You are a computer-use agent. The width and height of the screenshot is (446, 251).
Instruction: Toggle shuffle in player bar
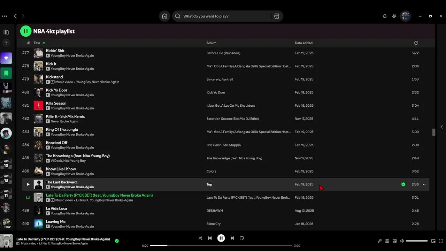200,238
